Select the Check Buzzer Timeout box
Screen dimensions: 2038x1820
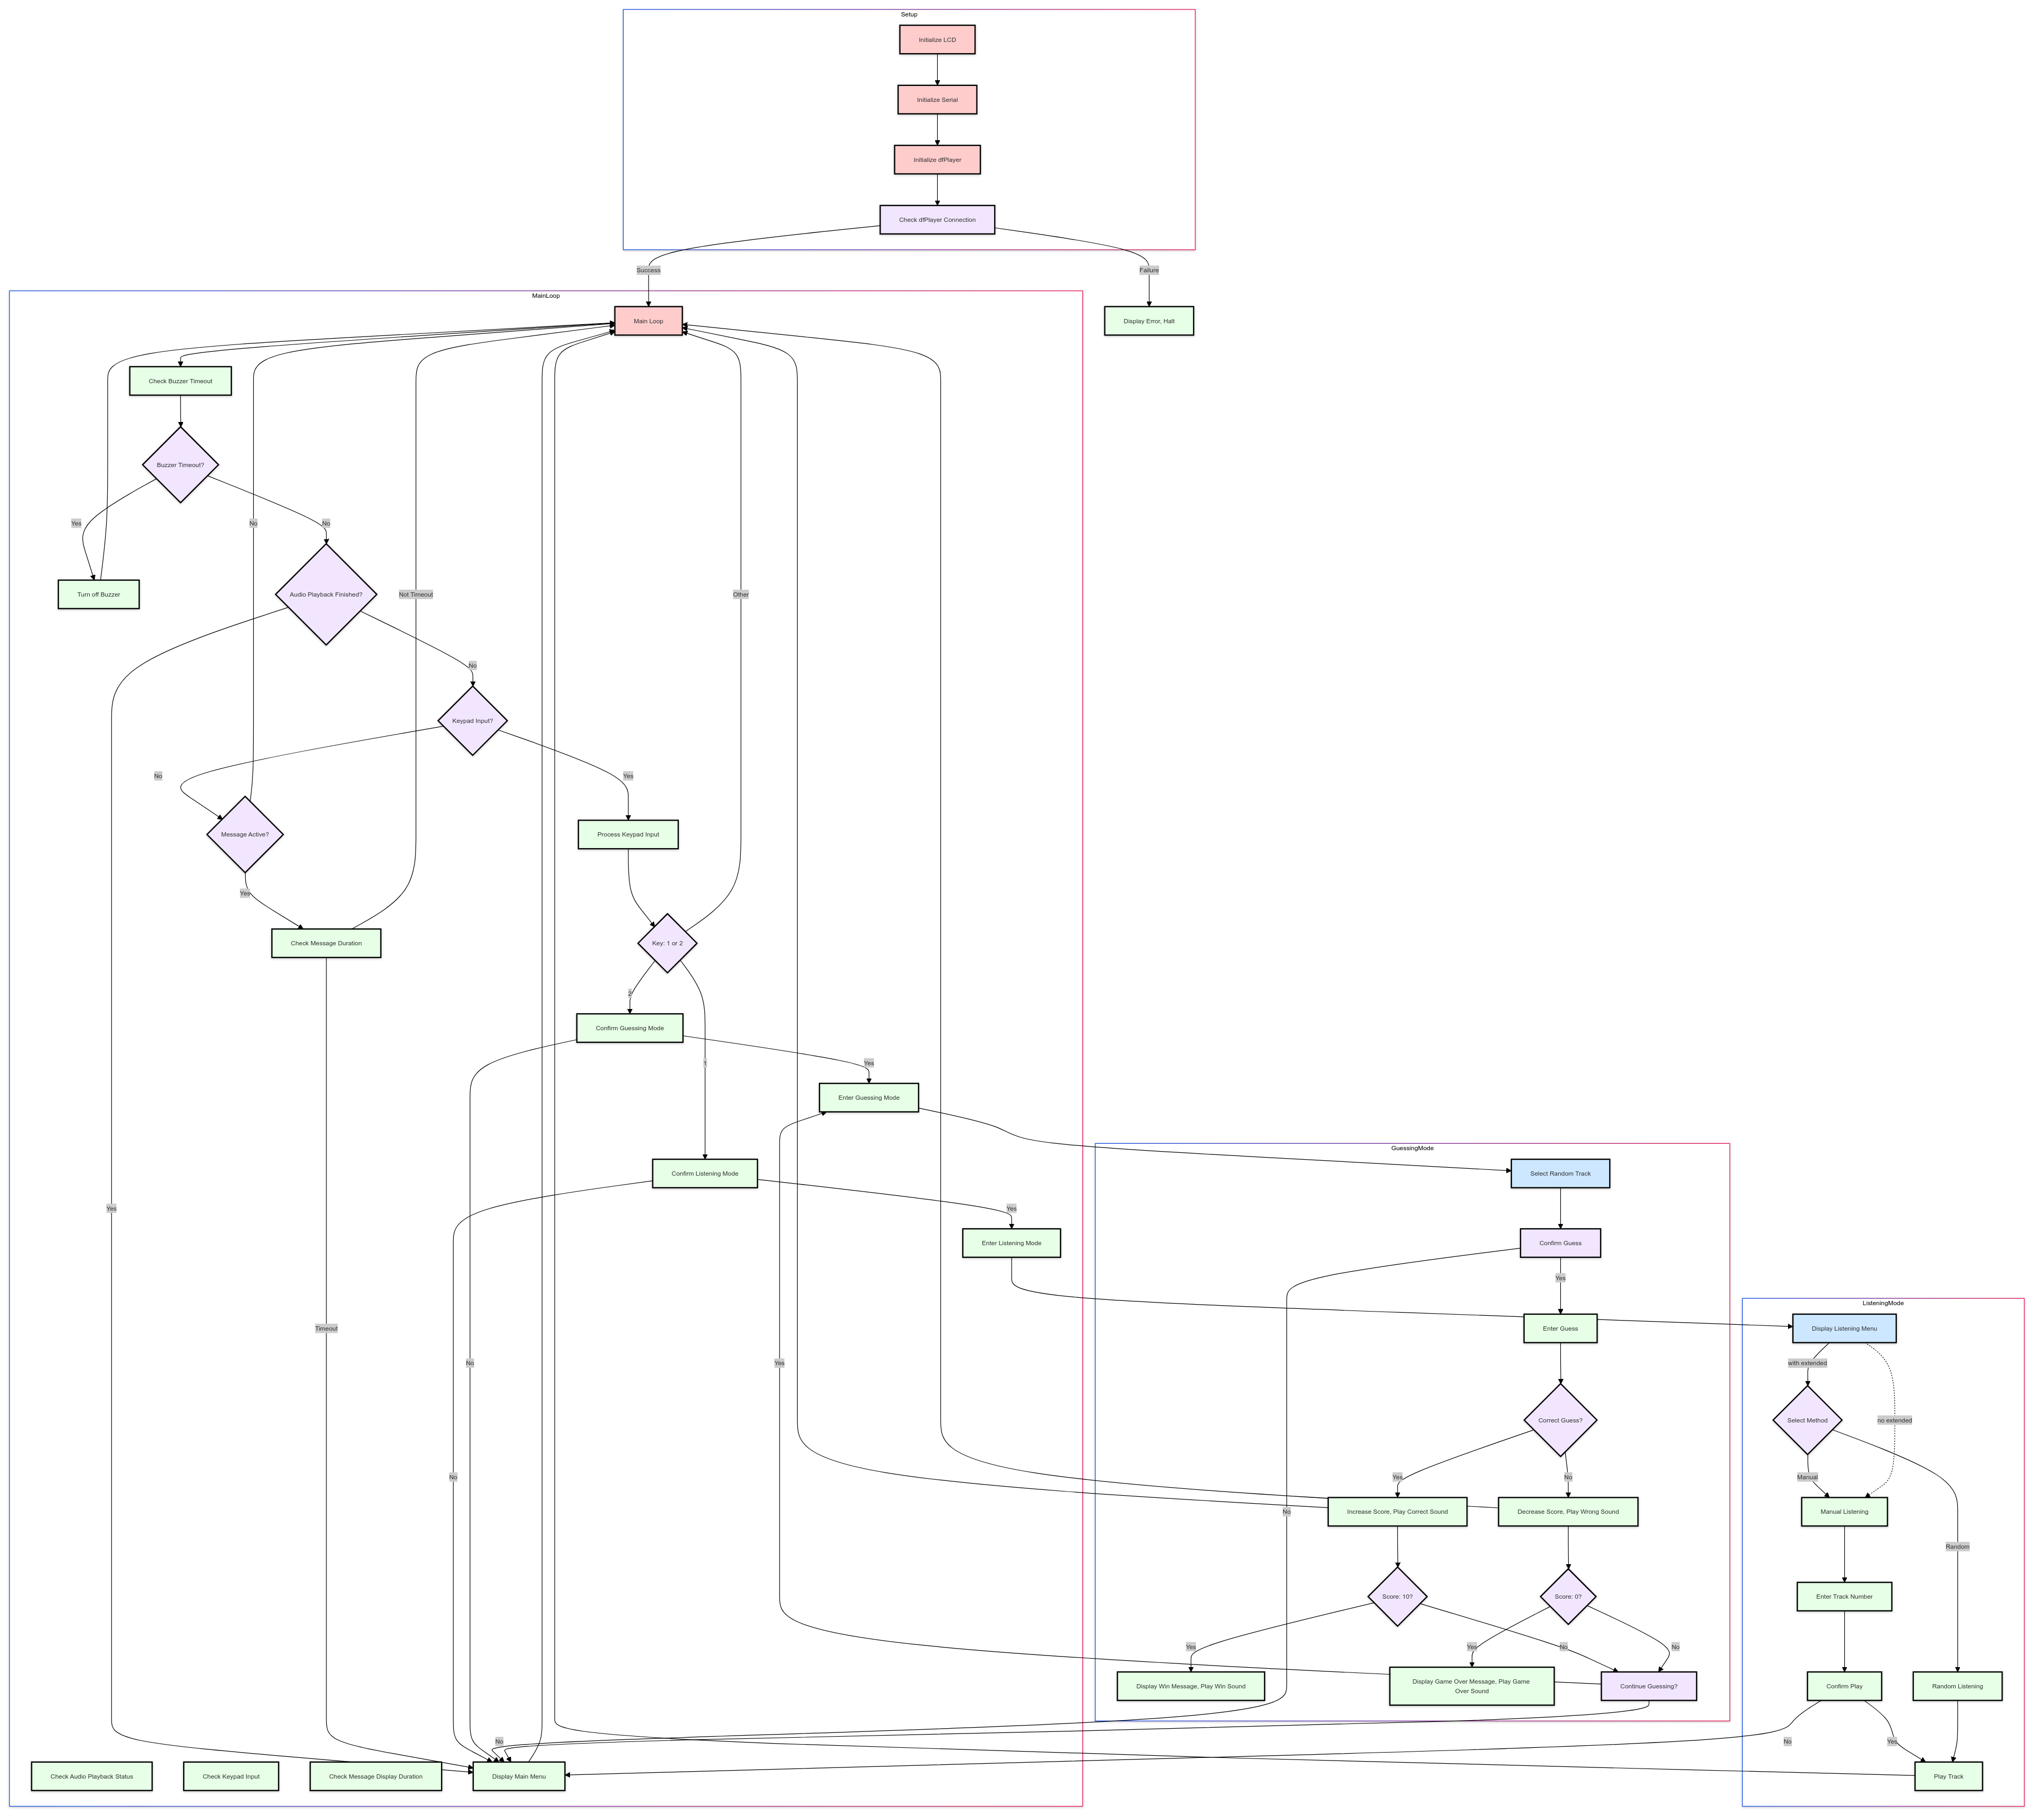180,381
